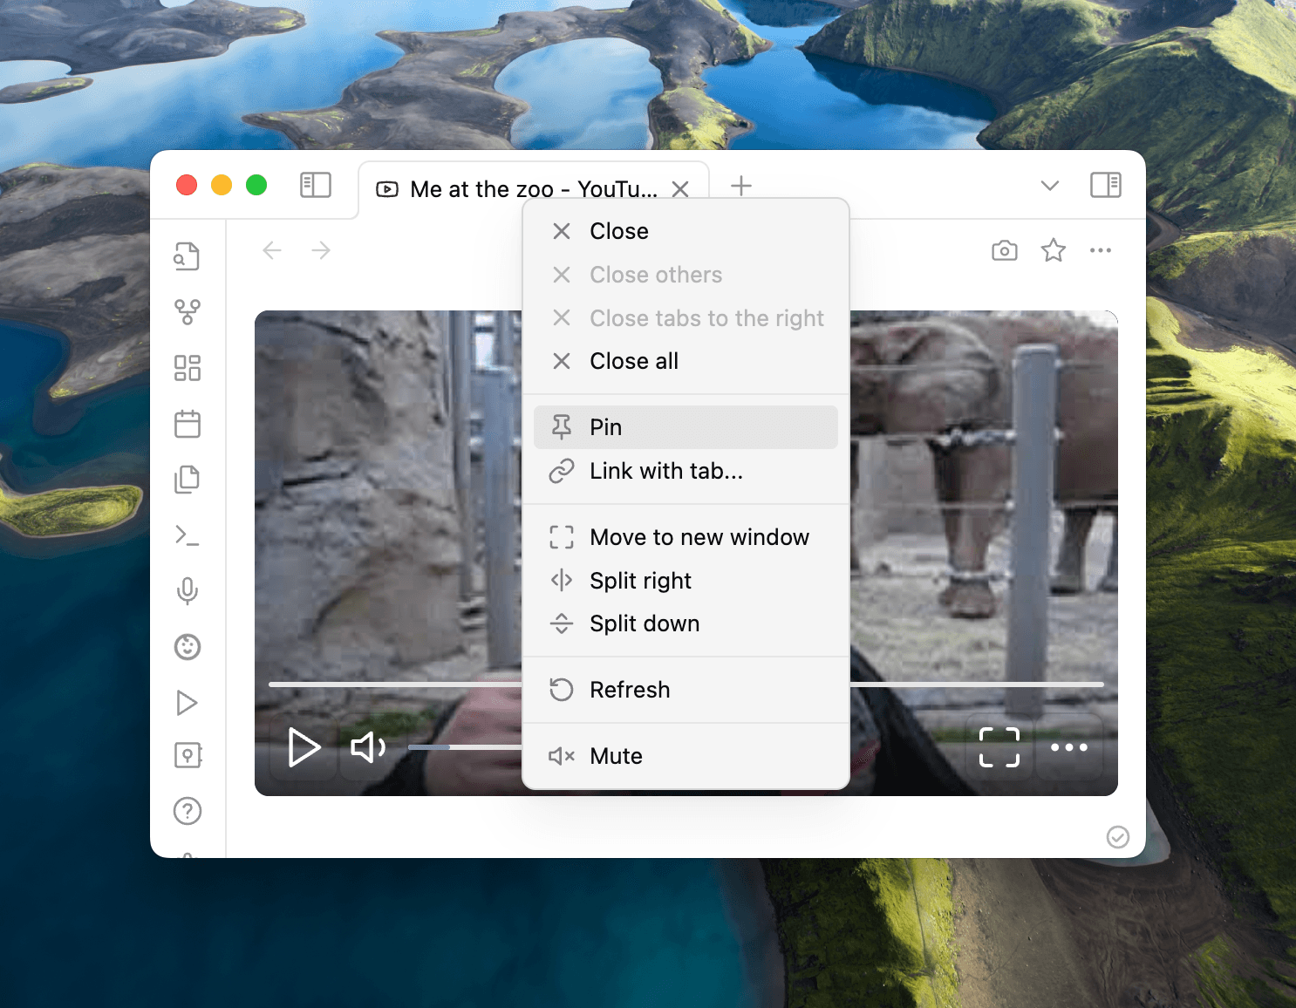Click the command palette terminal icon
The image size is (1296, 1008).
click(x=187, y=535)
